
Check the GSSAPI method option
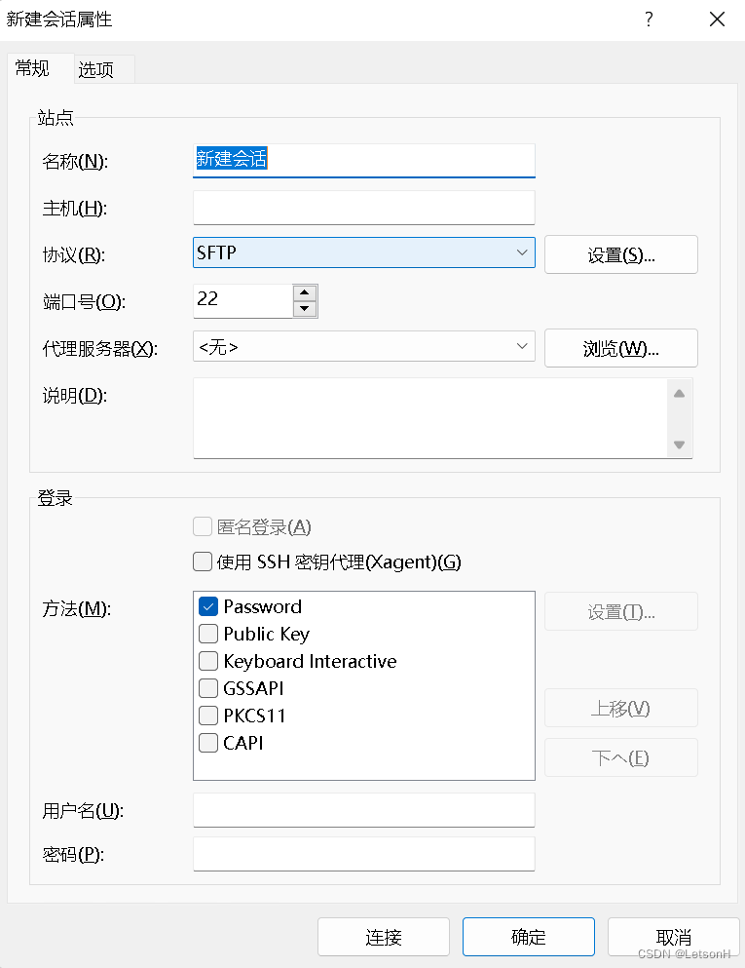point(208,688)
